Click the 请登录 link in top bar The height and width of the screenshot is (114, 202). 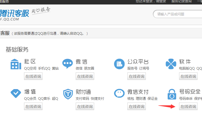click(x=161, y=1)
